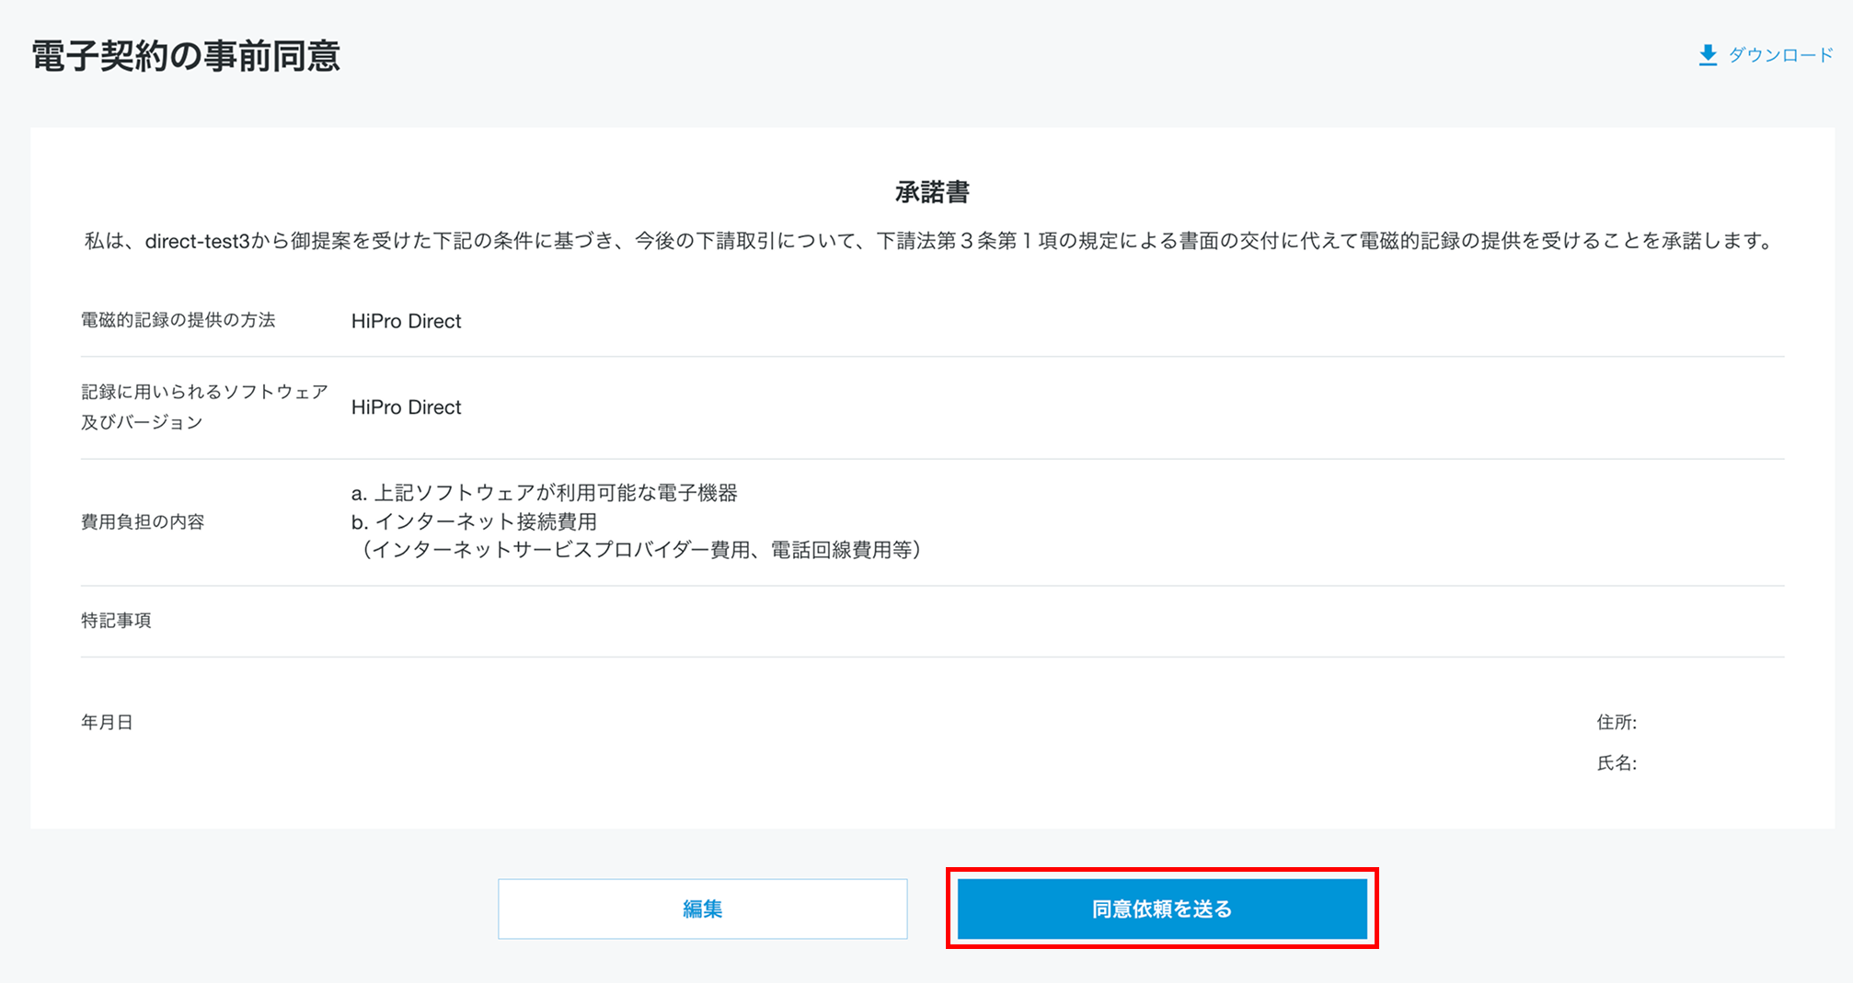This screenshot has height=983, width=1853.
Task: Click HiPro Direct value beside 電磁的記録の提供の方法
Action: tap(406, 321)
